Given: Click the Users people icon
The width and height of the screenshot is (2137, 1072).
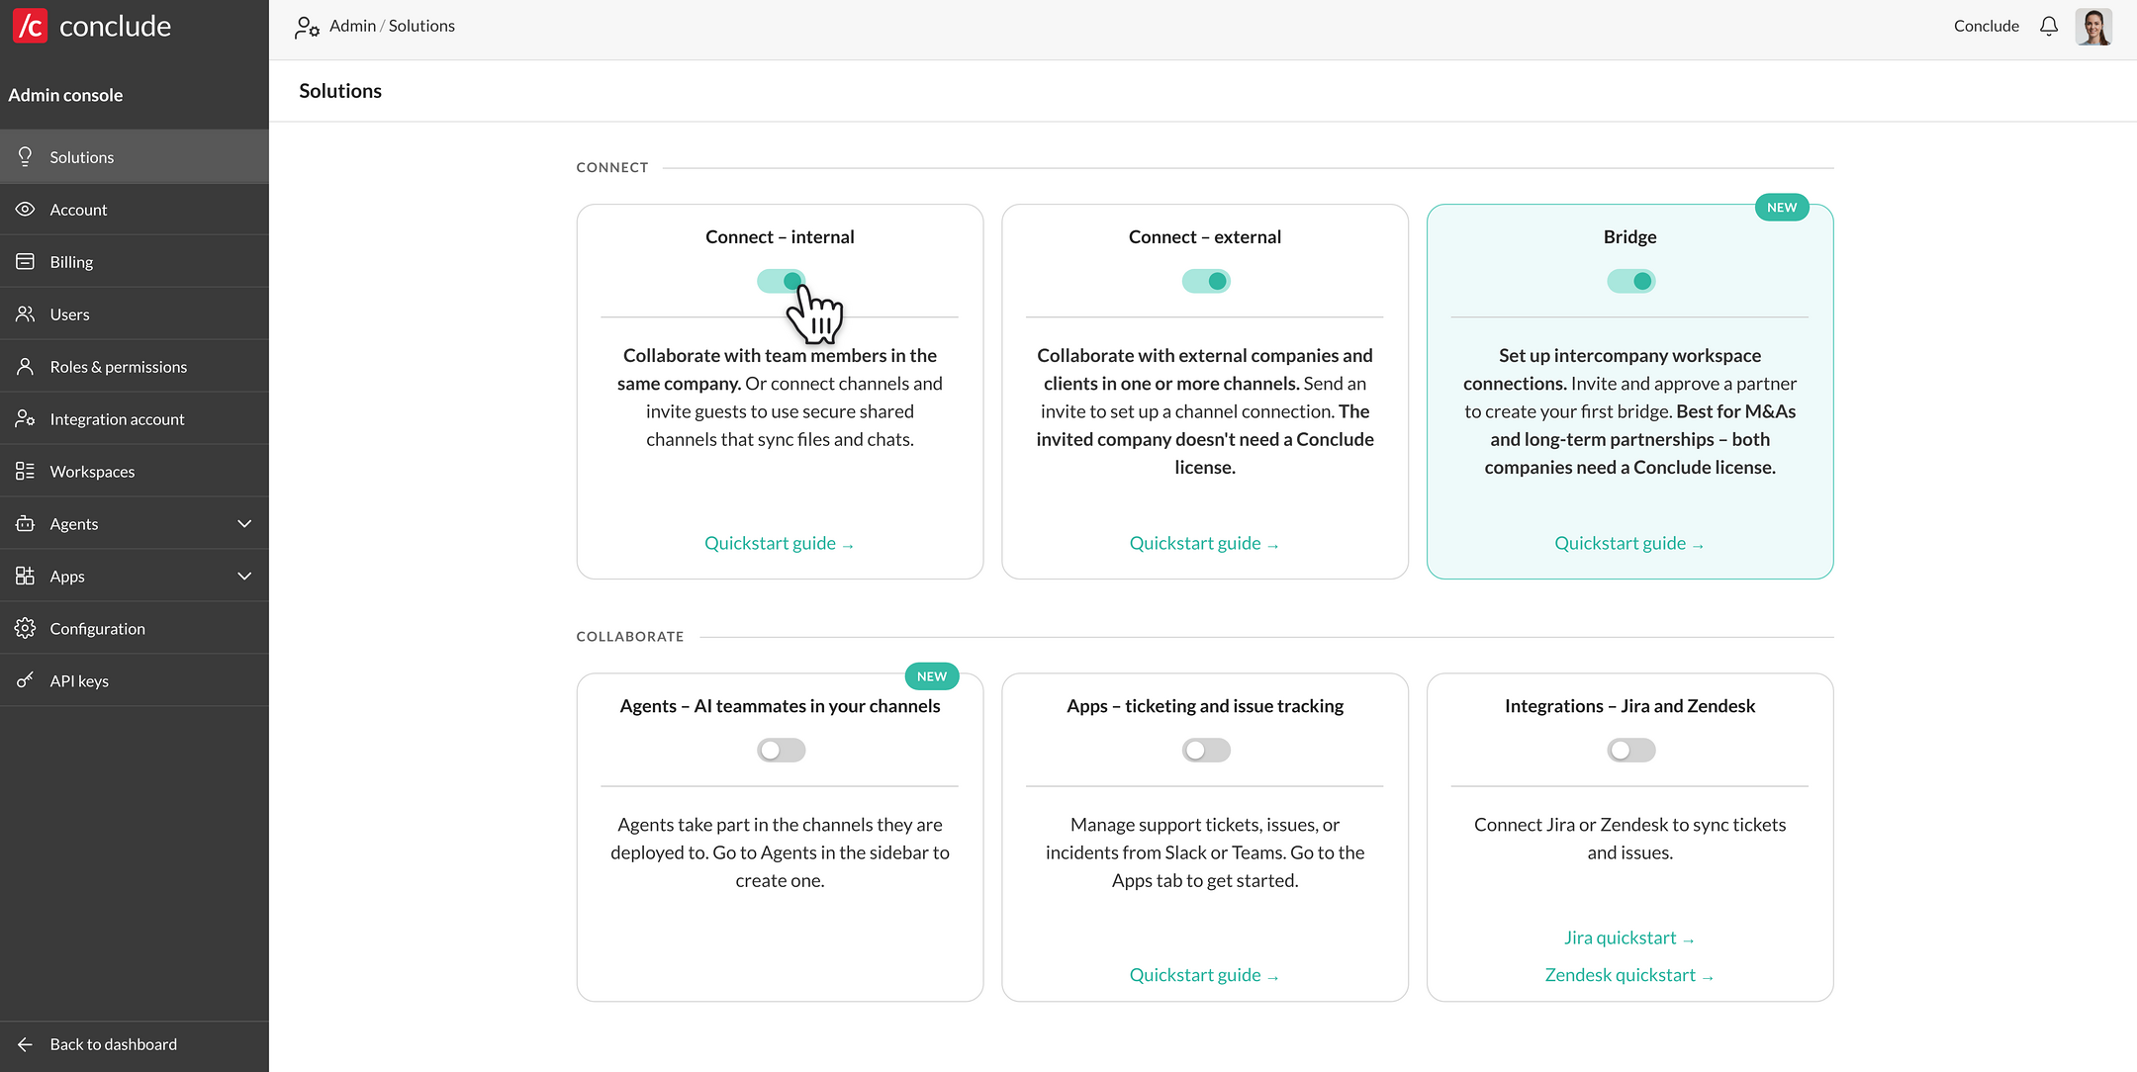Looking at the screenshot, I should pos(26,313).
